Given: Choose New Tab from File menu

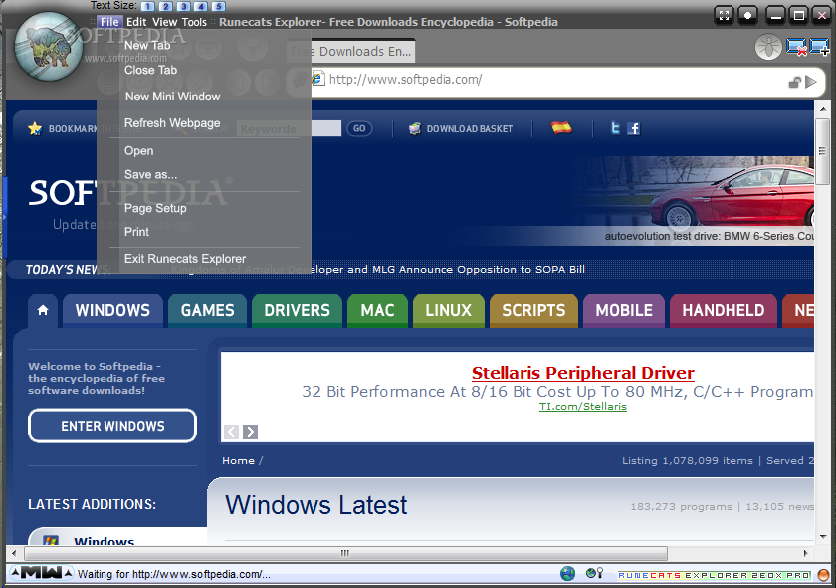Looking at the screenshot, I should (147, 46).
